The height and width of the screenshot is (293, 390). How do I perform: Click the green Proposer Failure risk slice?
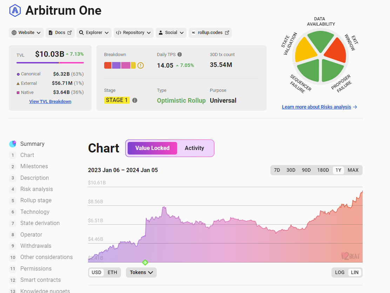(331, 71)
